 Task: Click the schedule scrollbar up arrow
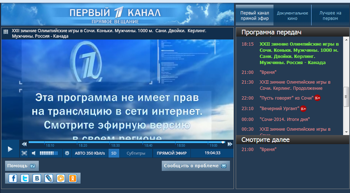click(x=346, y=39)
